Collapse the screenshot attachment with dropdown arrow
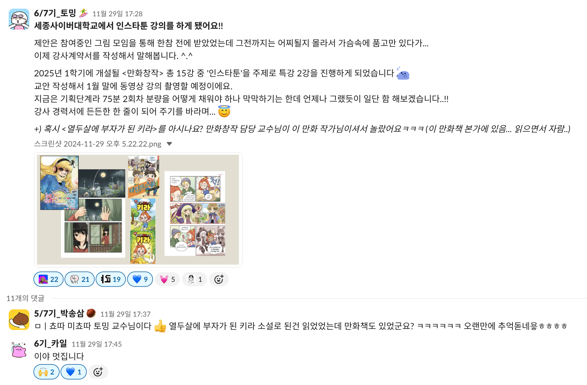This screenshot has height=385, width=587. point(169,144)
